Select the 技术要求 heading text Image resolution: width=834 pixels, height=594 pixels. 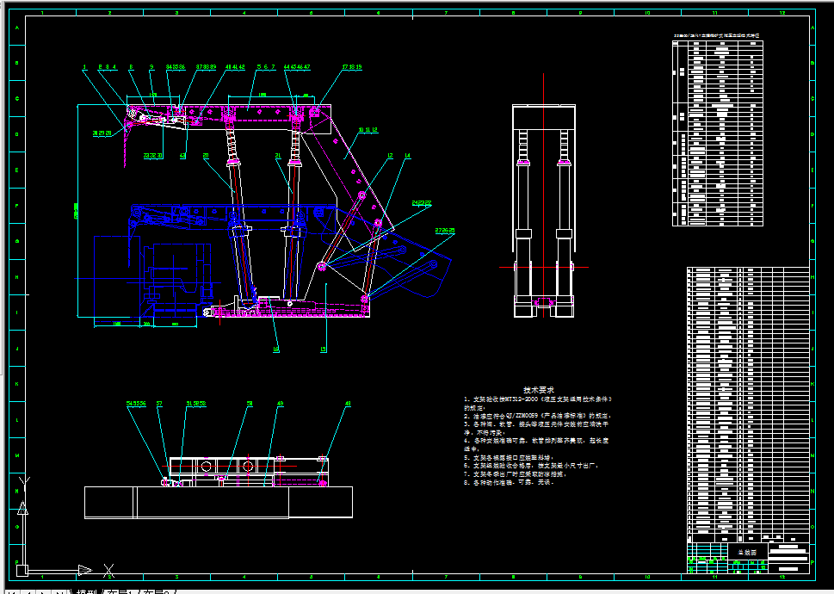[538, 390]
